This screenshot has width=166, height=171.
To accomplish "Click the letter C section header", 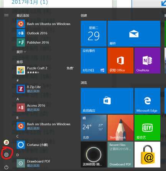I will [17, 136].
